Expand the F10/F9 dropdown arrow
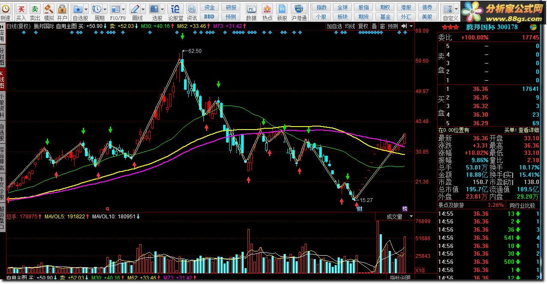Viewport: 547px width, 284px height. tap(124, 9)
